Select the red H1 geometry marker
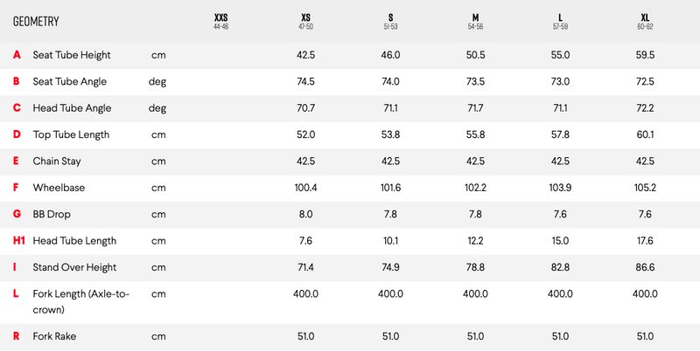Screen dimensions: 700x351 [x=18, y=240]
